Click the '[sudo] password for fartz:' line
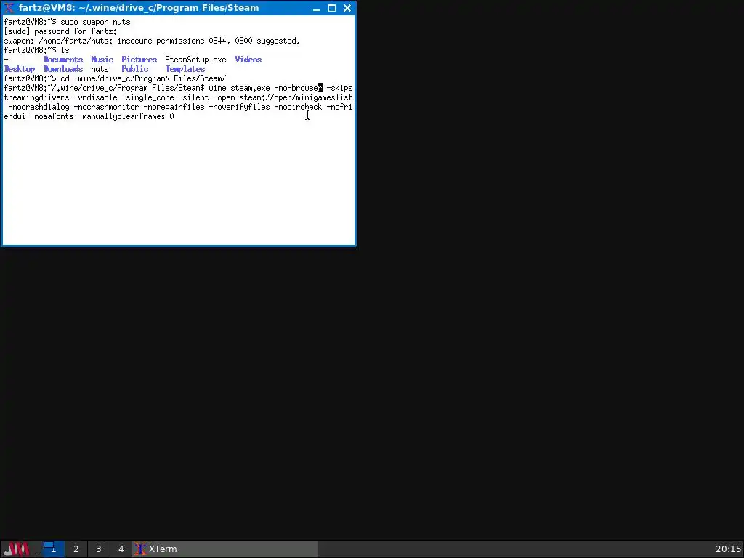Image resolution: width=744 pixels, height=558 pixels. pyautogui.click(x=60, y=31)
